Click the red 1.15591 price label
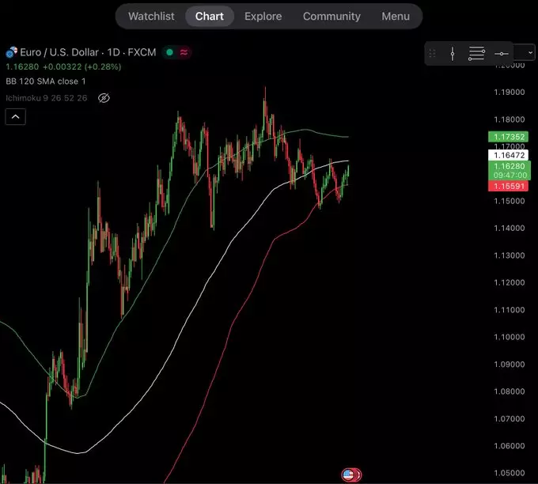538x484 pixels. click(x=508, y=185)
